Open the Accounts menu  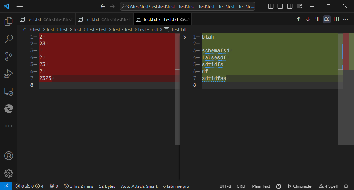pos(9,156)
